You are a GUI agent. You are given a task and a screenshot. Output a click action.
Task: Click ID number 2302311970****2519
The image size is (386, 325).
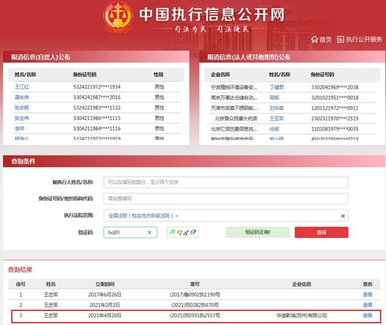coord(335,118)
